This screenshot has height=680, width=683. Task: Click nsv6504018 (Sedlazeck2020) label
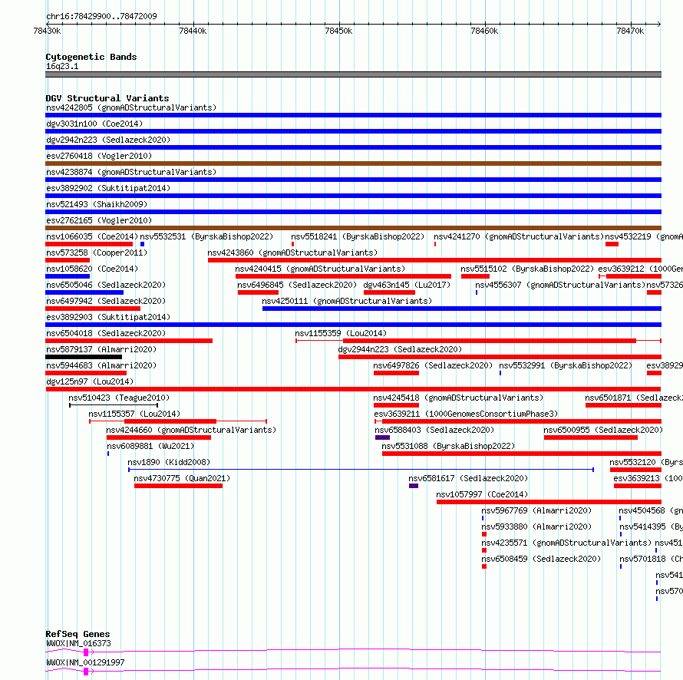point(106,333)
